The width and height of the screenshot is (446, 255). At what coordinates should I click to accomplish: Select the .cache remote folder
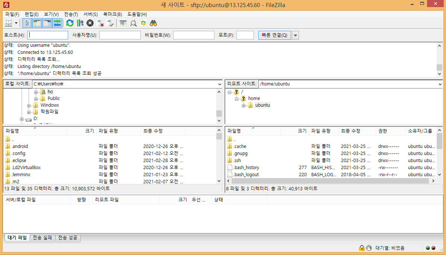point(240,146)
